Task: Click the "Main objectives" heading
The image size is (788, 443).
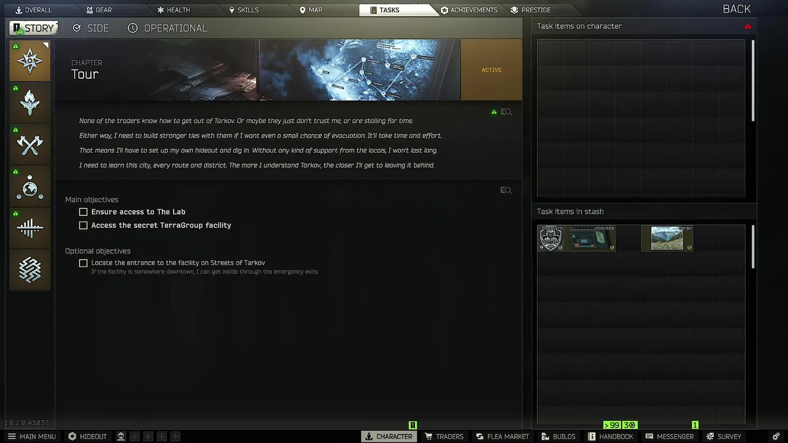Action: [92, 200]
